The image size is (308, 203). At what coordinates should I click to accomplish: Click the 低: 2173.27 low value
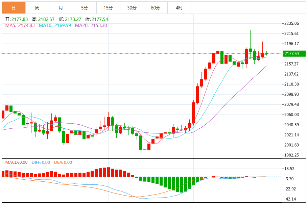70,19
